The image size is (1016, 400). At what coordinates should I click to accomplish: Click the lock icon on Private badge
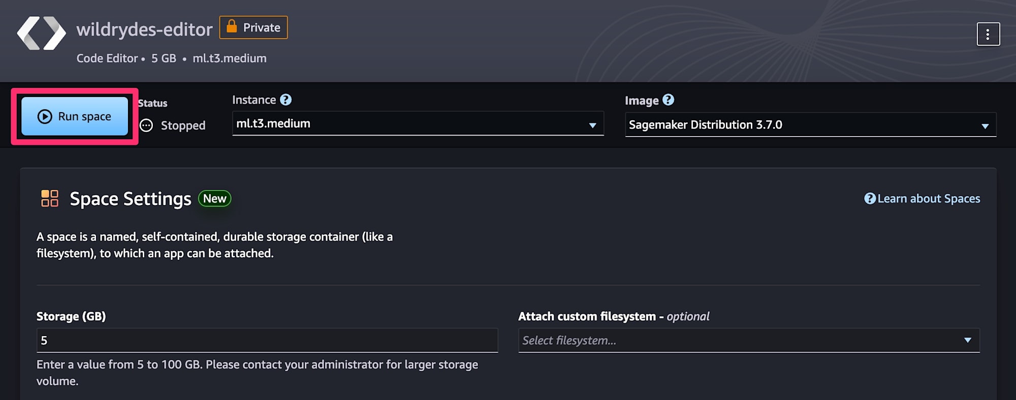click(x=232, y=26)
